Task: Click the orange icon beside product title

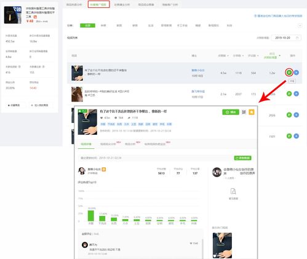Action: pos(35,17)
